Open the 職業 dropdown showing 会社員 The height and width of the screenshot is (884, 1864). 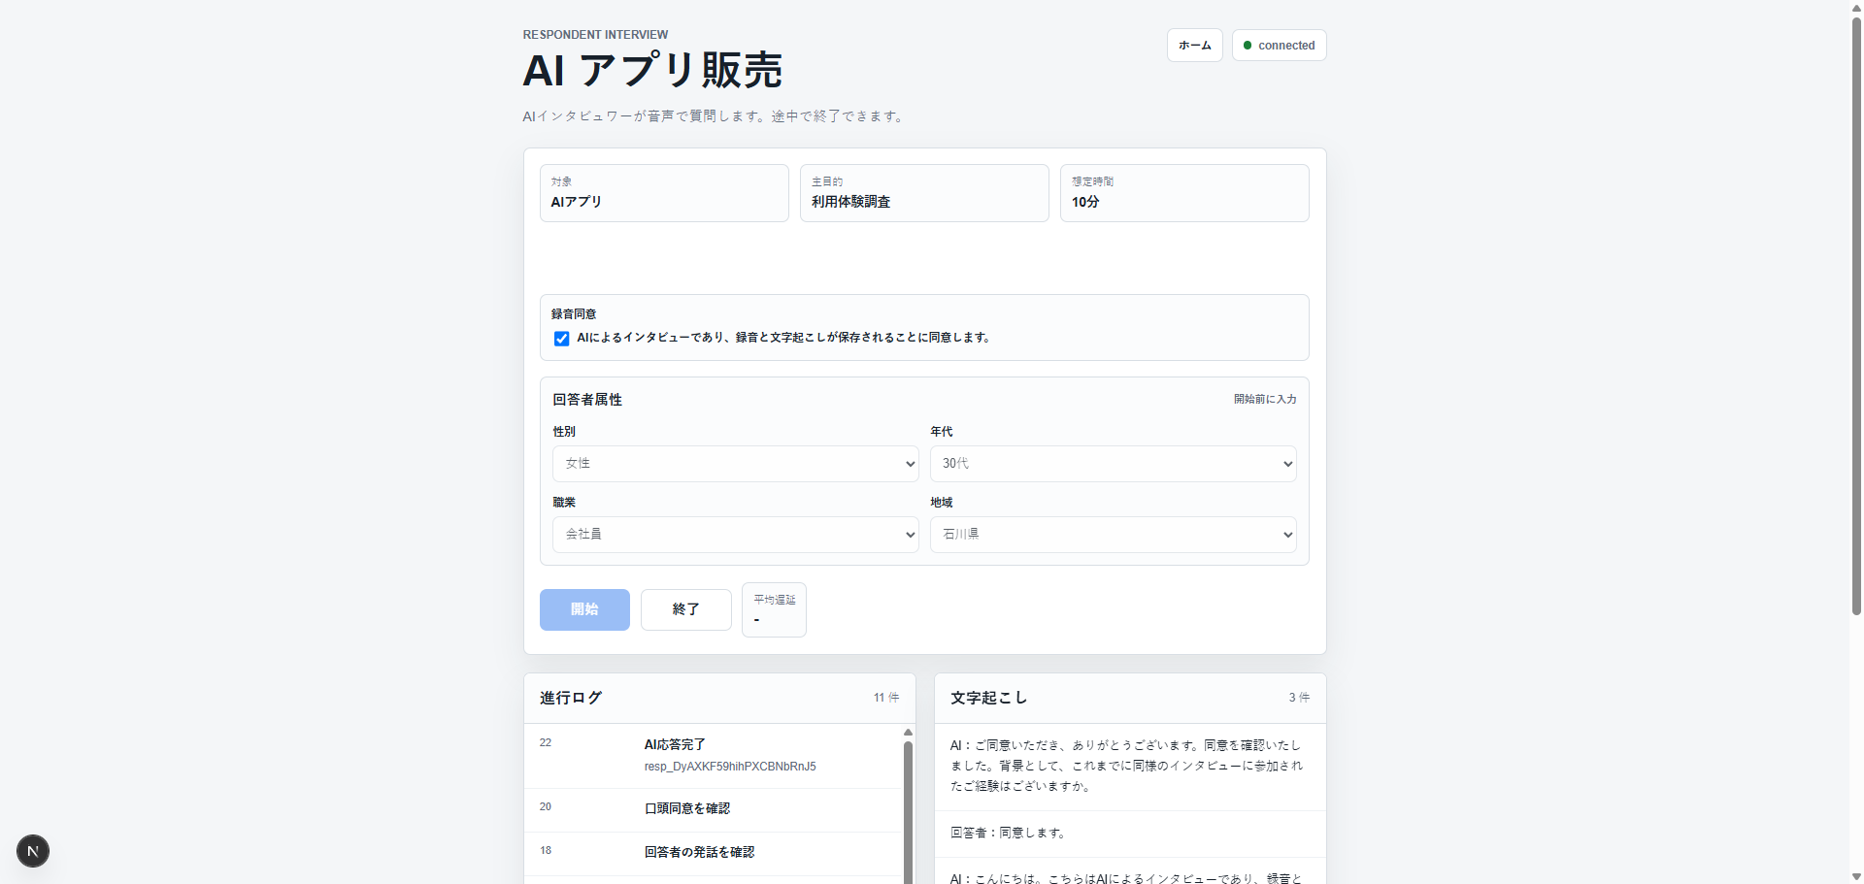pyautogui.click(x=736, y=535)
